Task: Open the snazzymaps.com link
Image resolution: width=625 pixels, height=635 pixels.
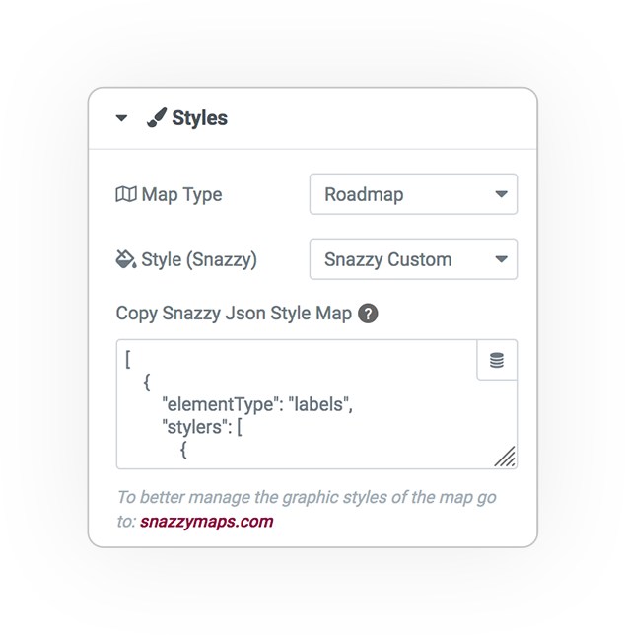Action: [206, 522]
